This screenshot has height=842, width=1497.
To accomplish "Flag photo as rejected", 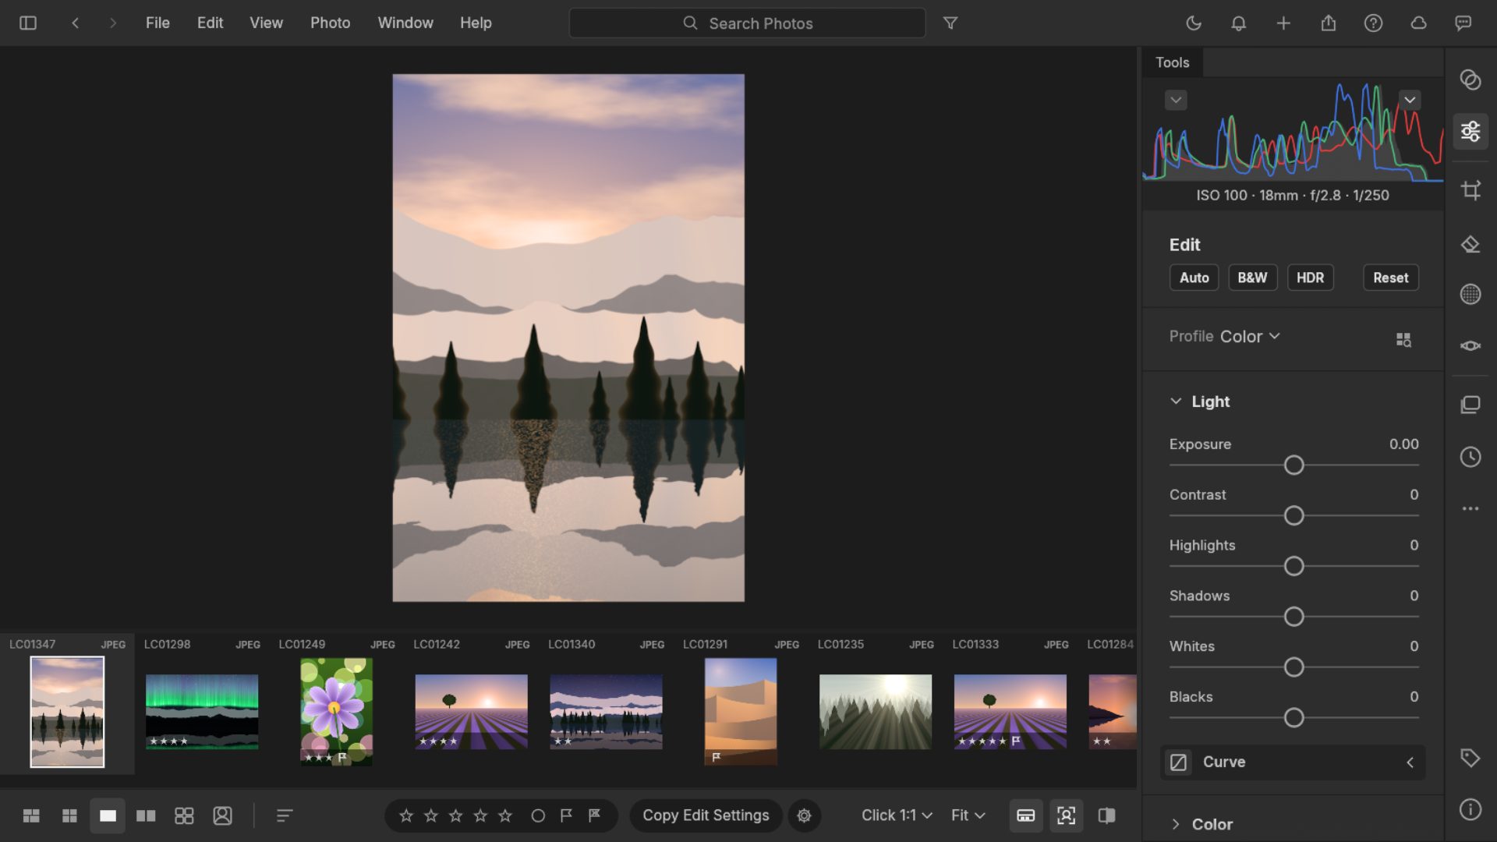I will tap(594, 815).
